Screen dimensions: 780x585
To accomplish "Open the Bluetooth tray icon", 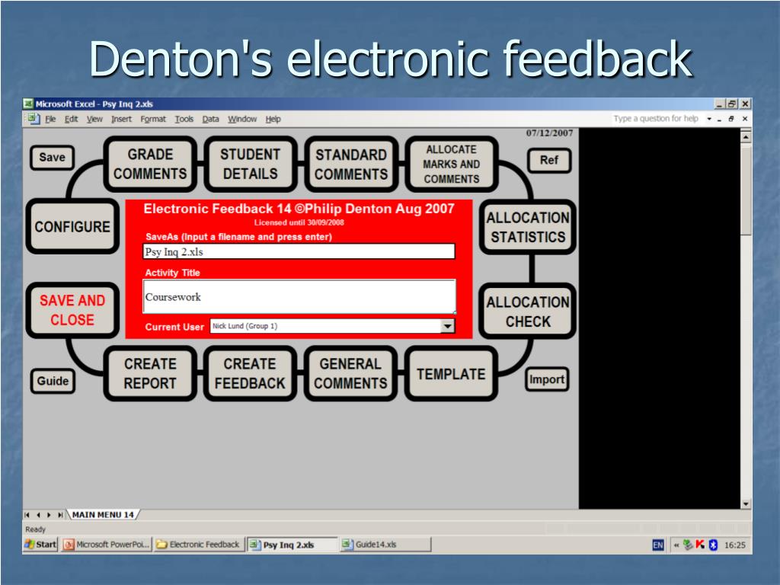I will coord(713,545).
